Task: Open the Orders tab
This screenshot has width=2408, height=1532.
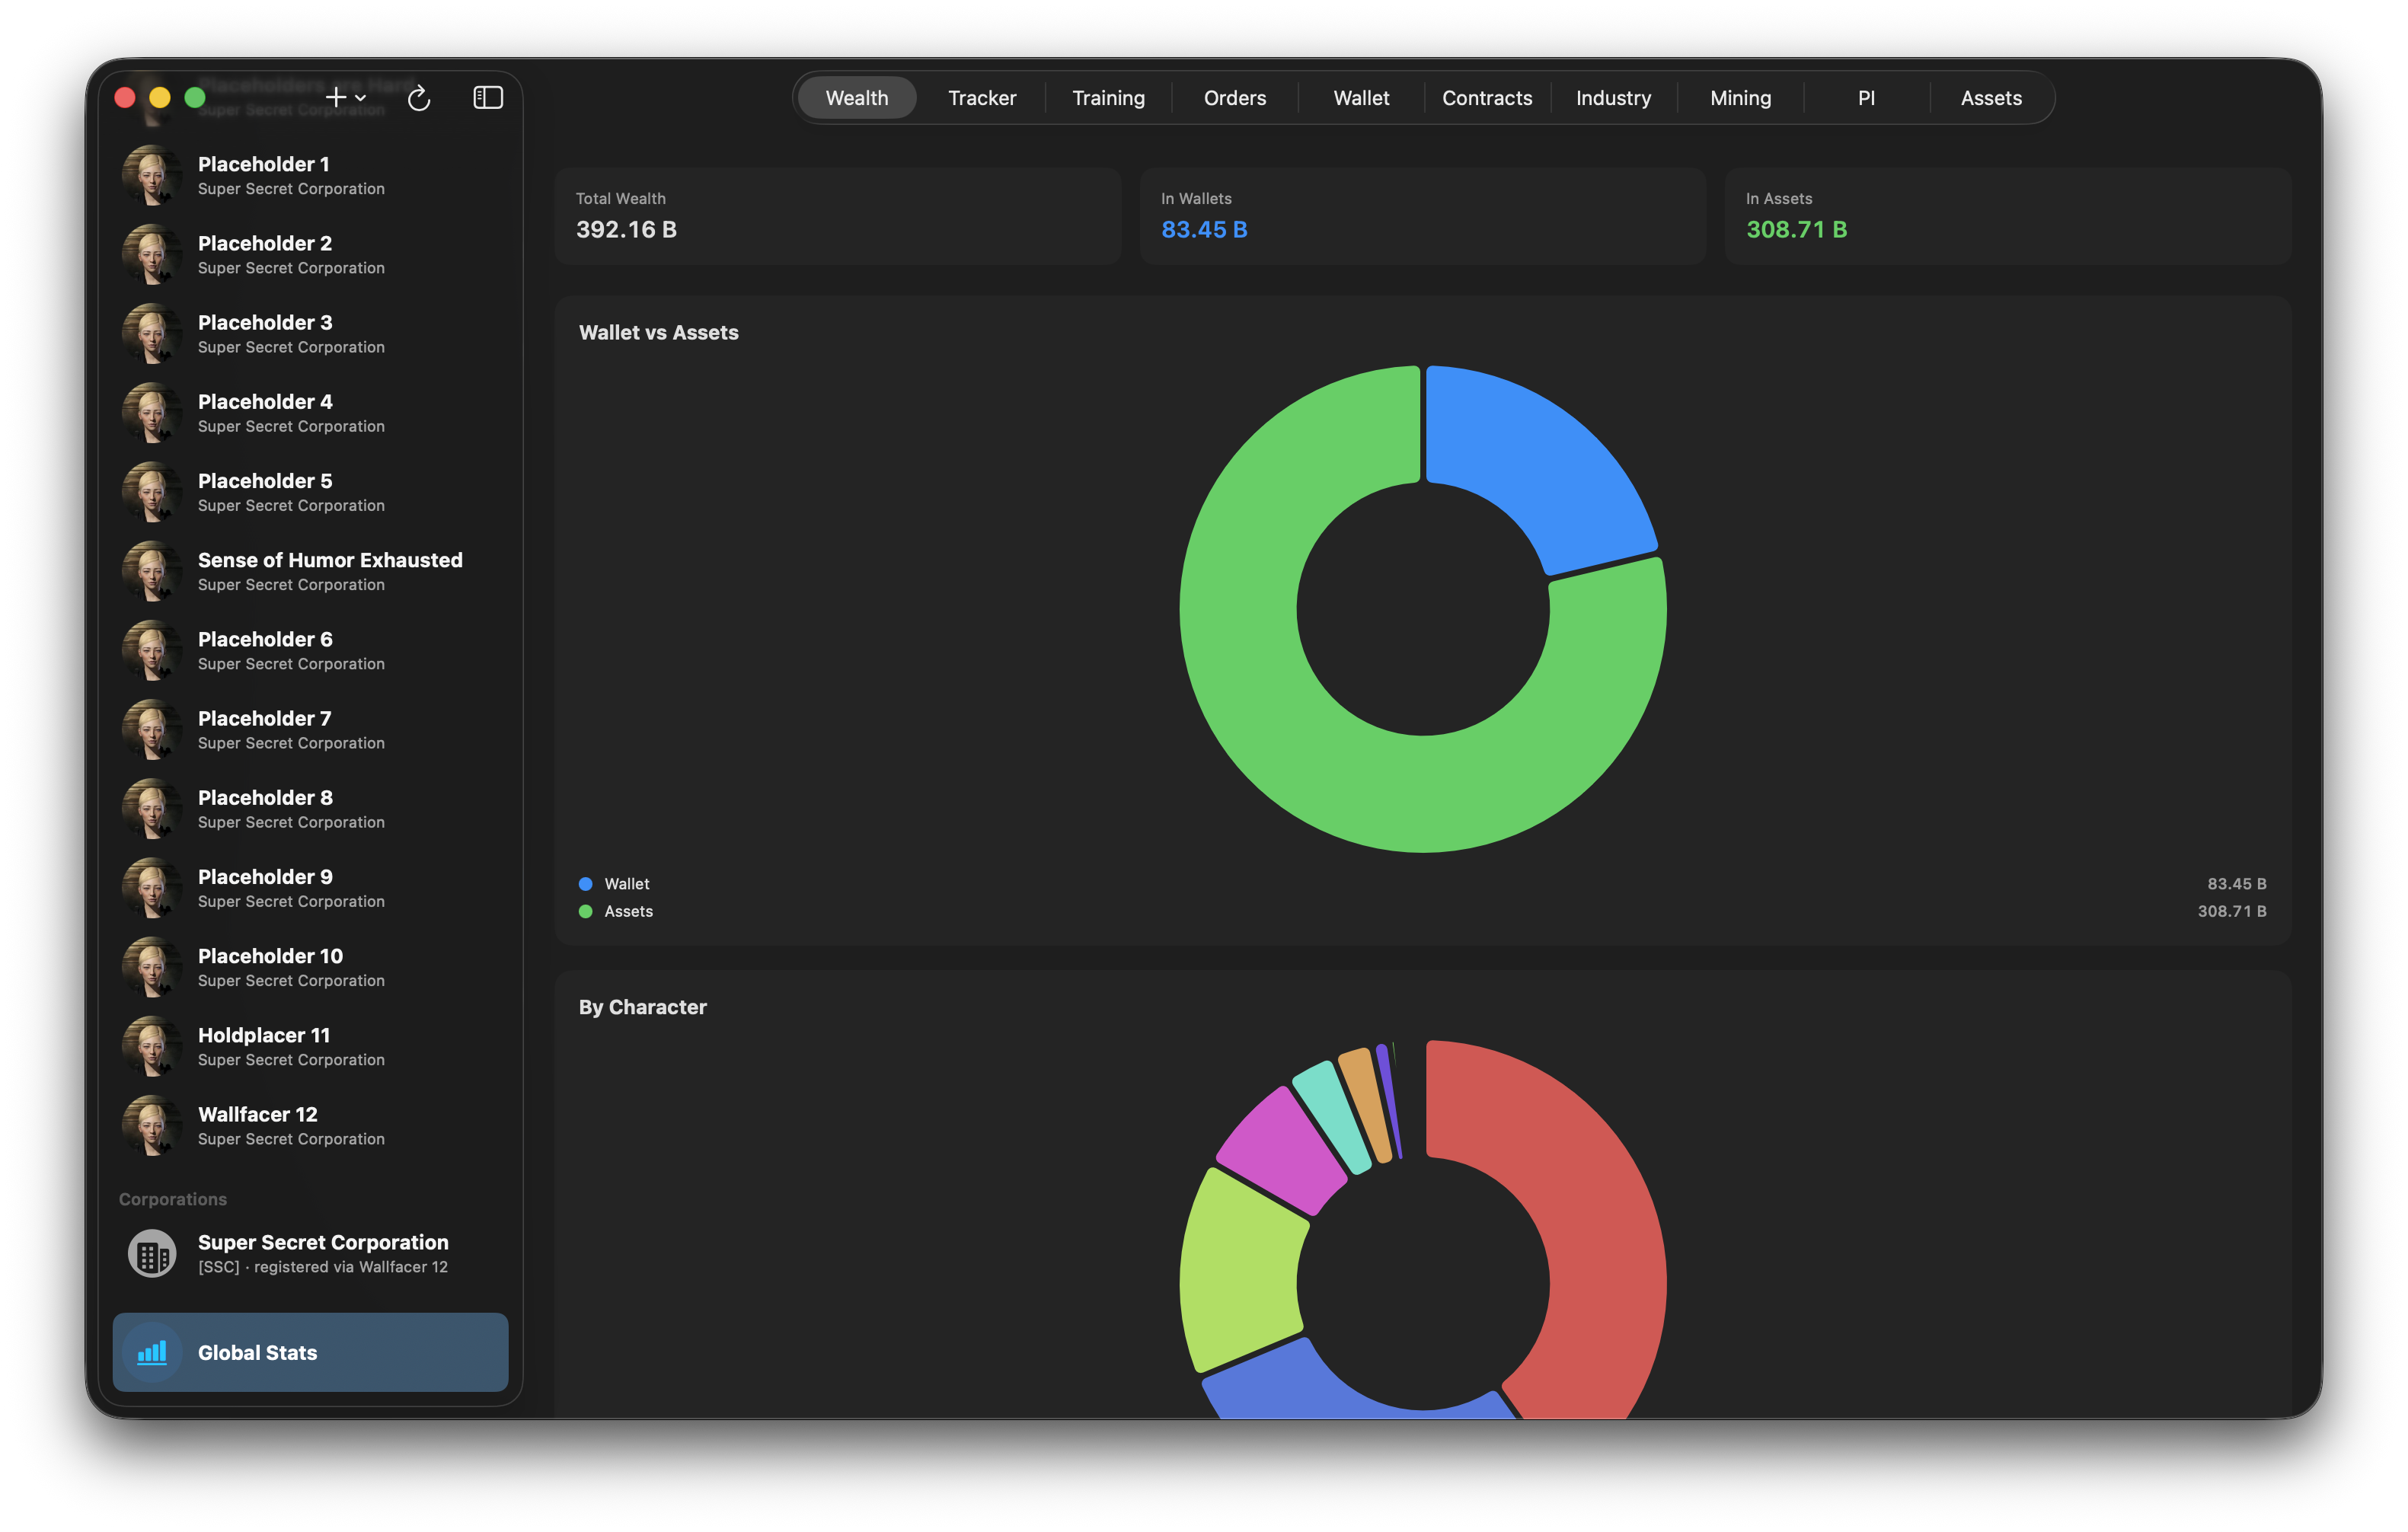Action: (x=1235, y=98)
